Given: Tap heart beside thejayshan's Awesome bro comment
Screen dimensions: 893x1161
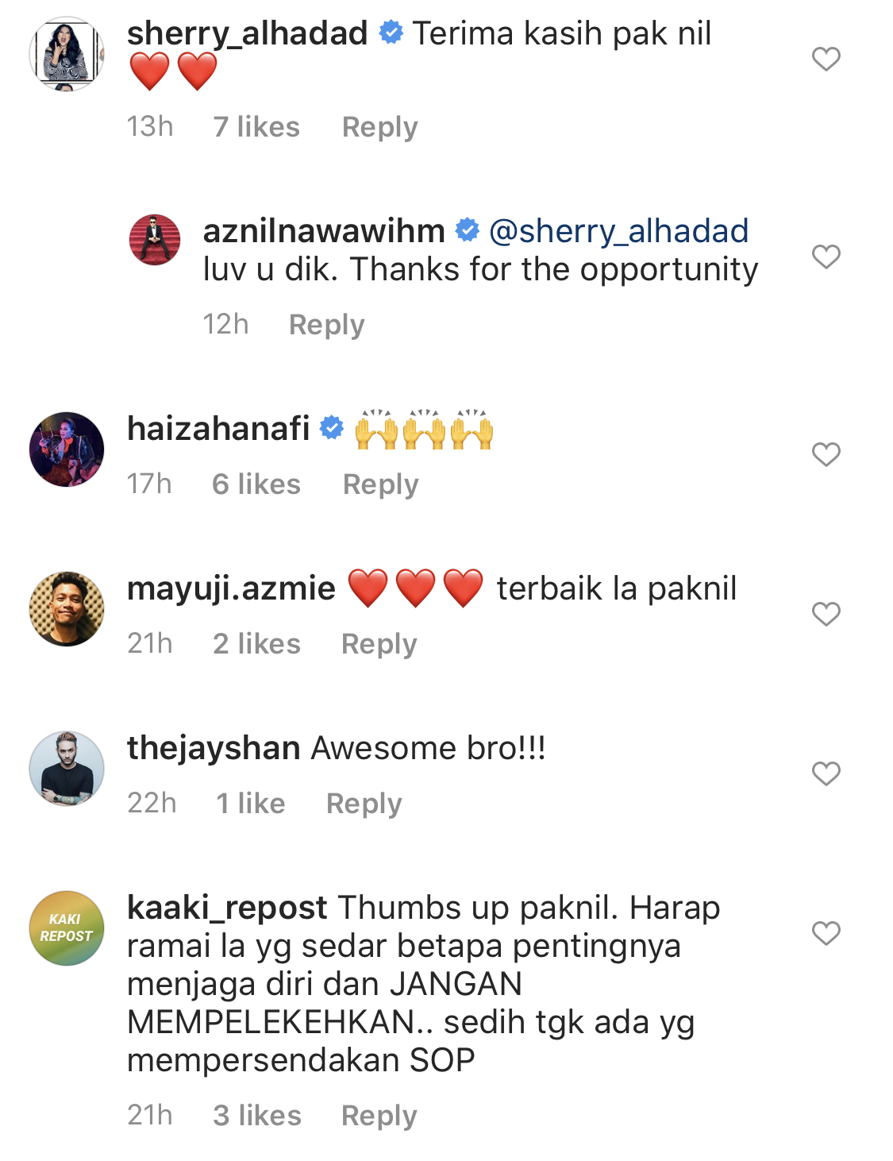Looking at the screenshot, I should coord(826,773).
